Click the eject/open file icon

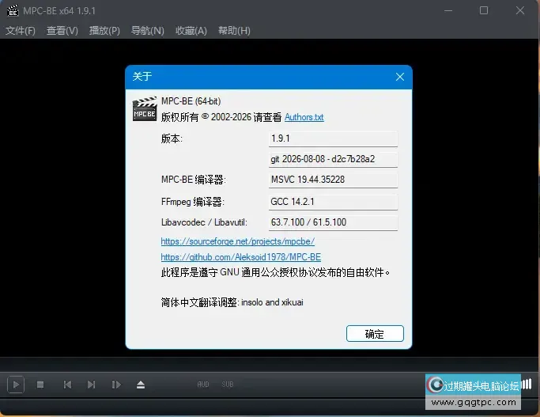pyautogui.click(x=141, y=385)
